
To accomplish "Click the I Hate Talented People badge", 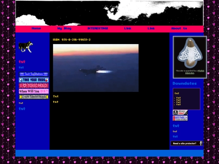I will coord(34,97).
